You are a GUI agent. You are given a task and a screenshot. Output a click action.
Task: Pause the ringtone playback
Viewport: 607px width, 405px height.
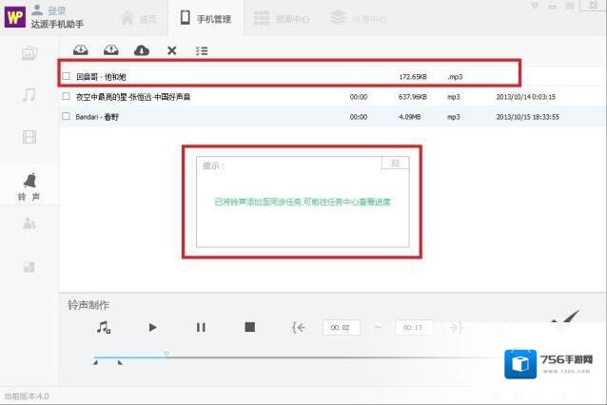pyautogui.click(x=201, y=327)
